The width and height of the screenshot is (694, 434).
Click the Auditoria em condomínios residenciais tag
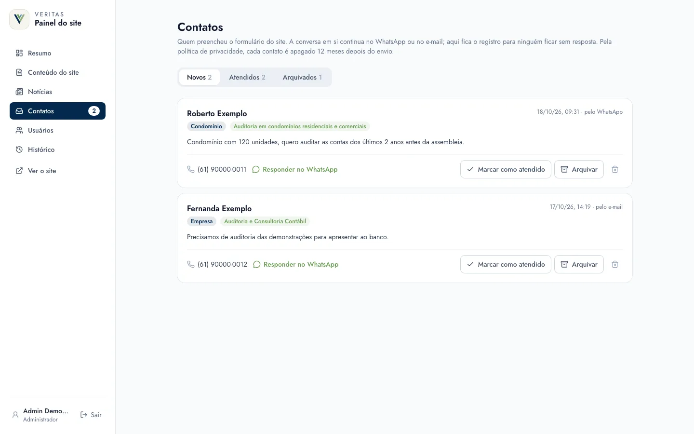(x=300, y=126)
